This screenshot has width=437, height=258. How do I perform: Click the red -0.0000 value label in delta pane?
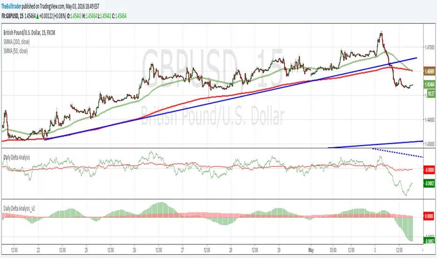(x=429, y=170)
